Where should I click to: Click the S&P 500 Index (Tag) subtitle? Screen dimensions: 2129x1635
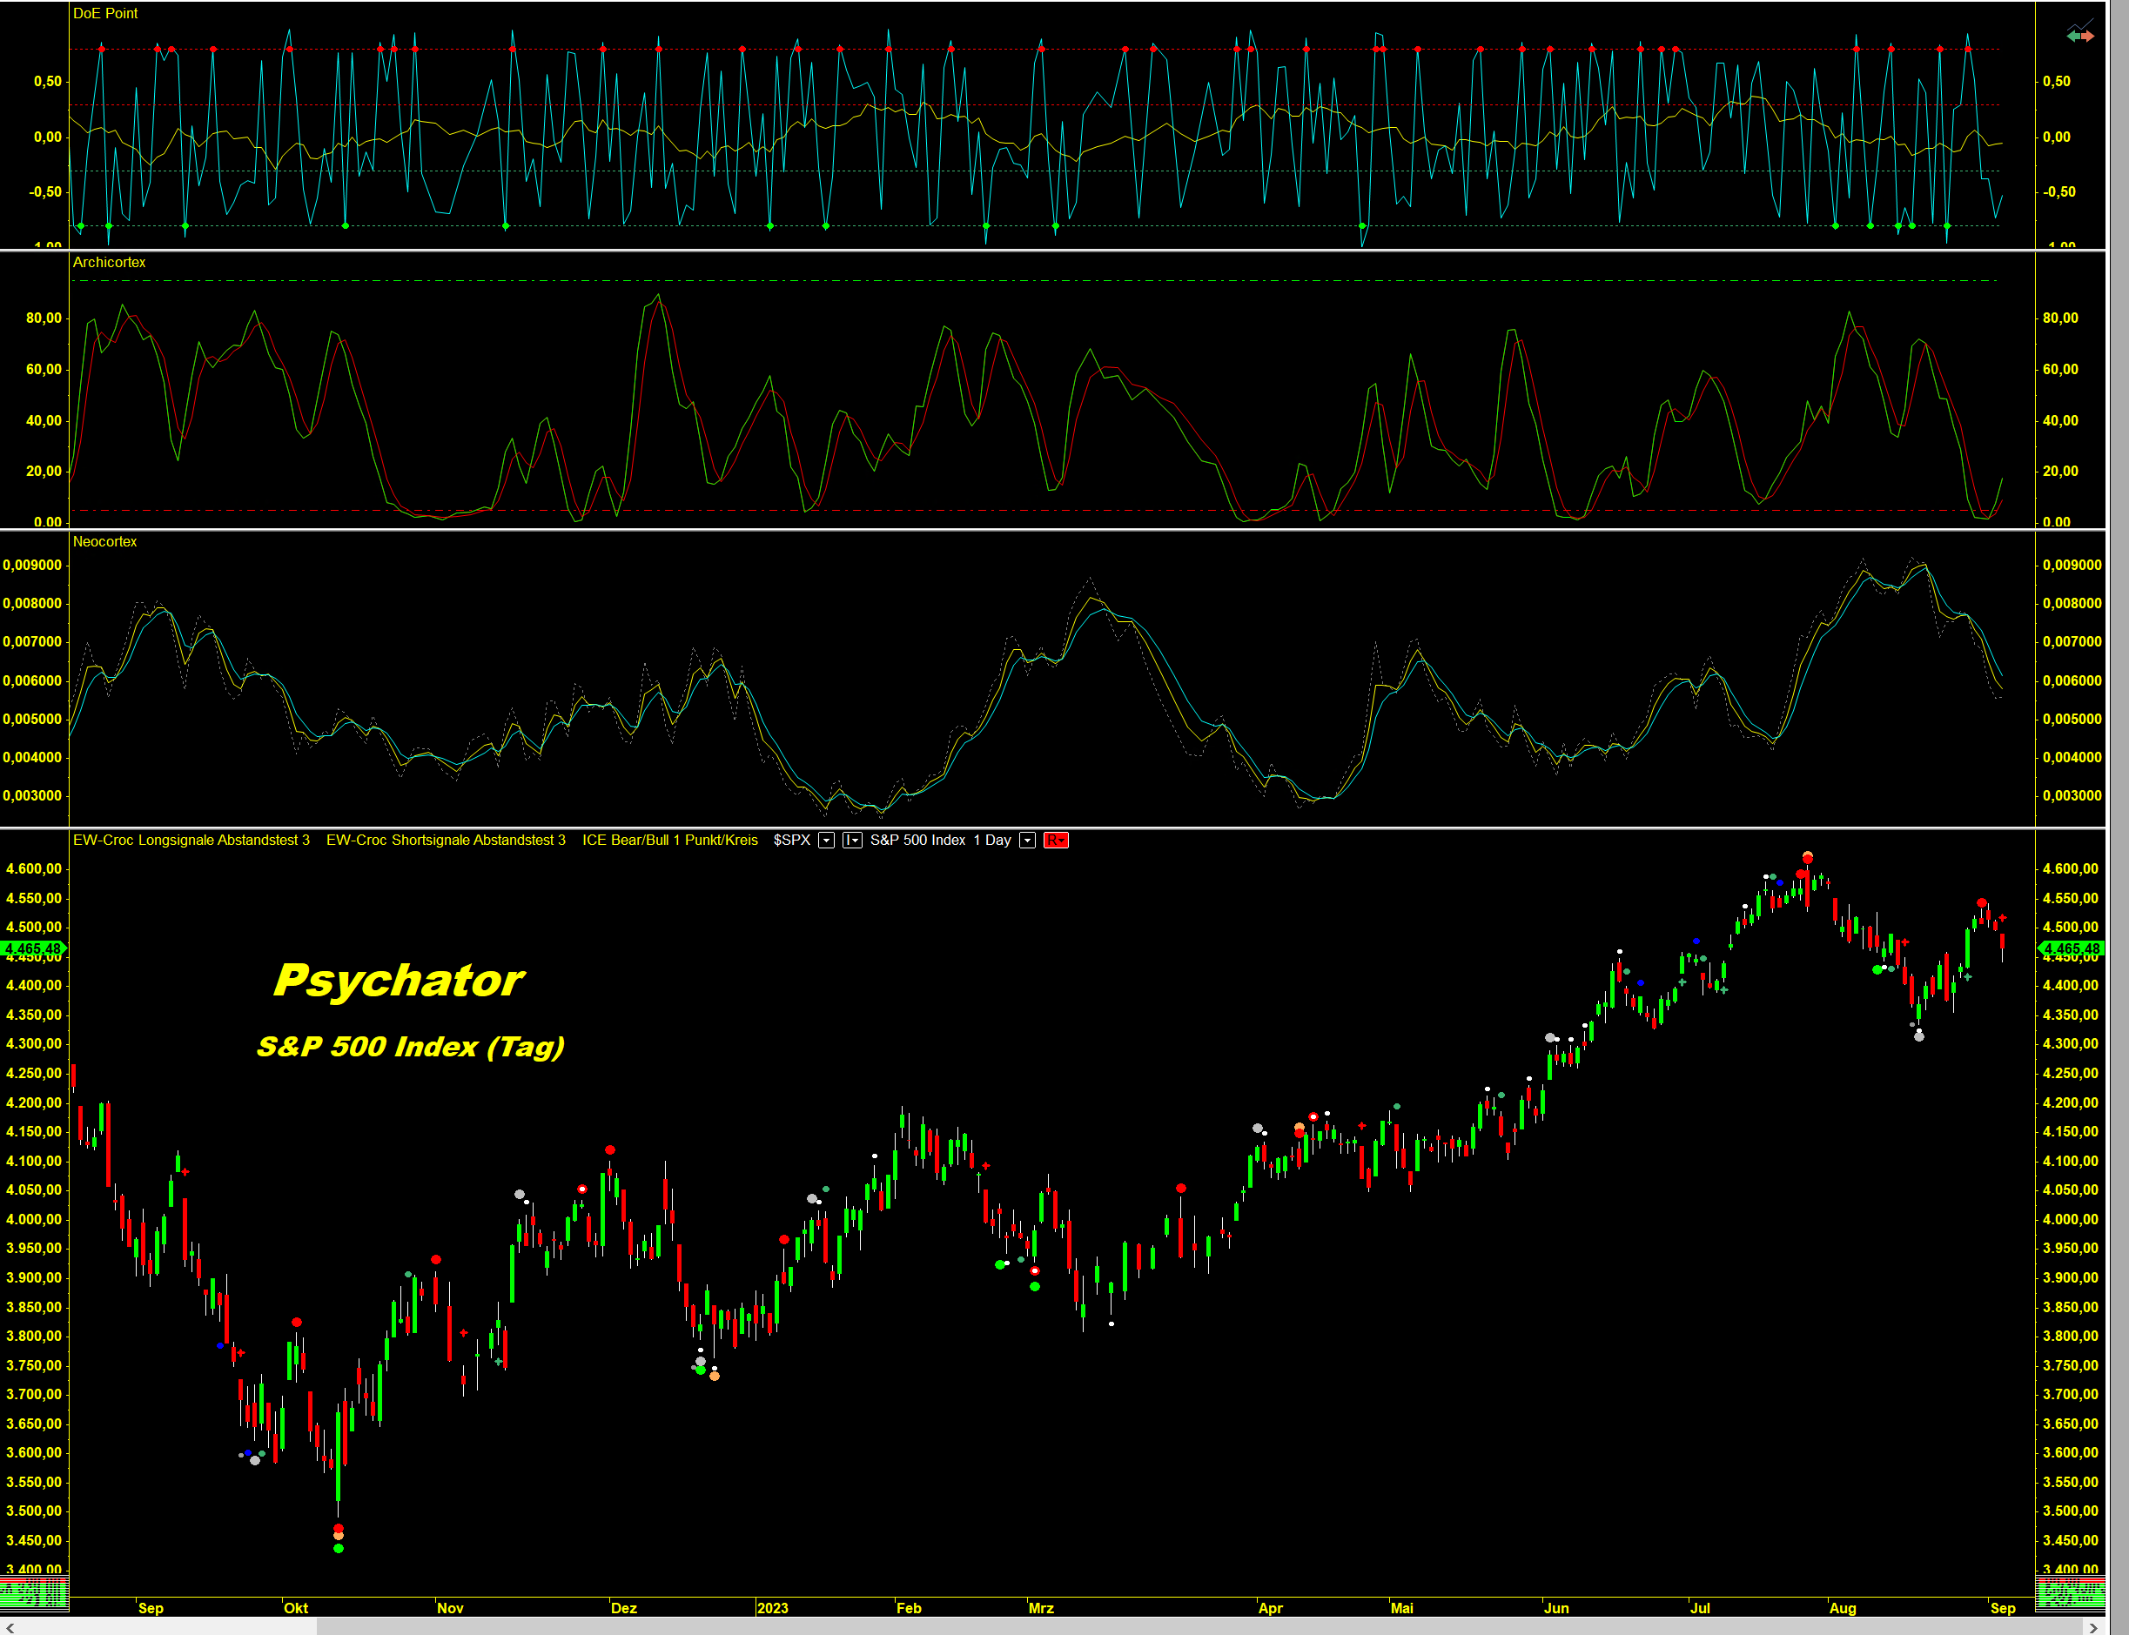point(410,1046)
